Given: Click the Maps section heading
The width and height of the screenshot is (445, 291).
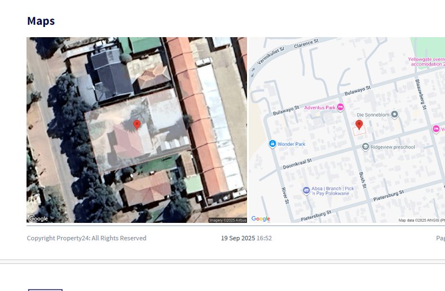Looking at the screenshot, I should point(41,21).
